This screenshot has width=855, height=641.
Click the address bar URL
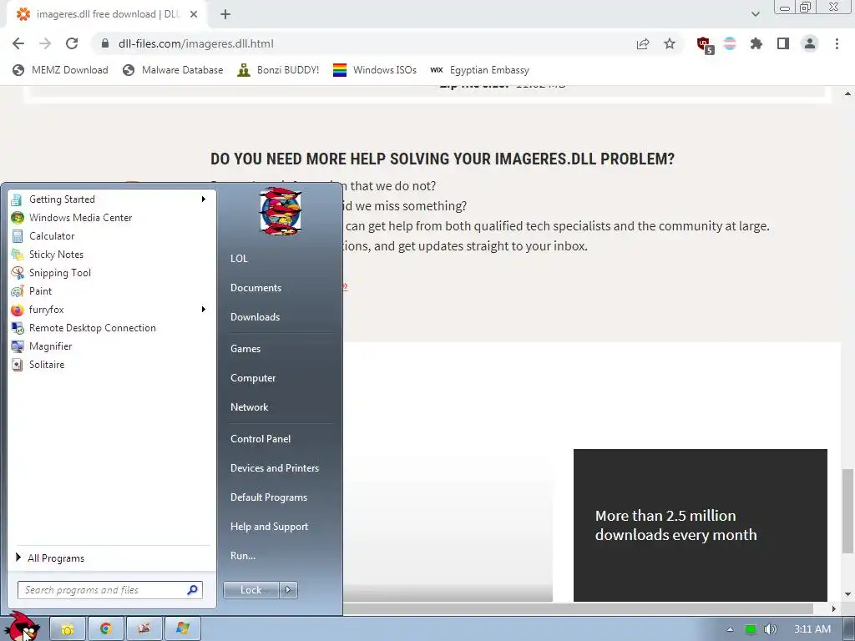click(x=195, y=43)
